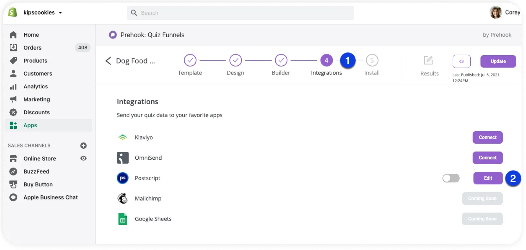Click the Marketing megaphone icon

(13, 99)
